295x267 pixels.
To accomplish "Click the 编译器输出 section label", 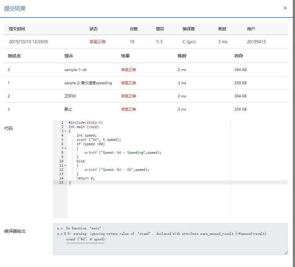I will [x=15, y=231].
